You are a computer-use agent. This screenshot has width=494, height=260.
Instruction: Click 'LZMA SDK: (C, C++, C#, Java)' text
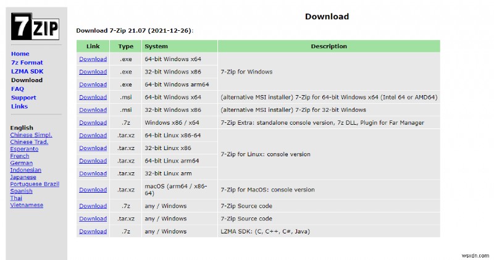(x=266, y=232)
